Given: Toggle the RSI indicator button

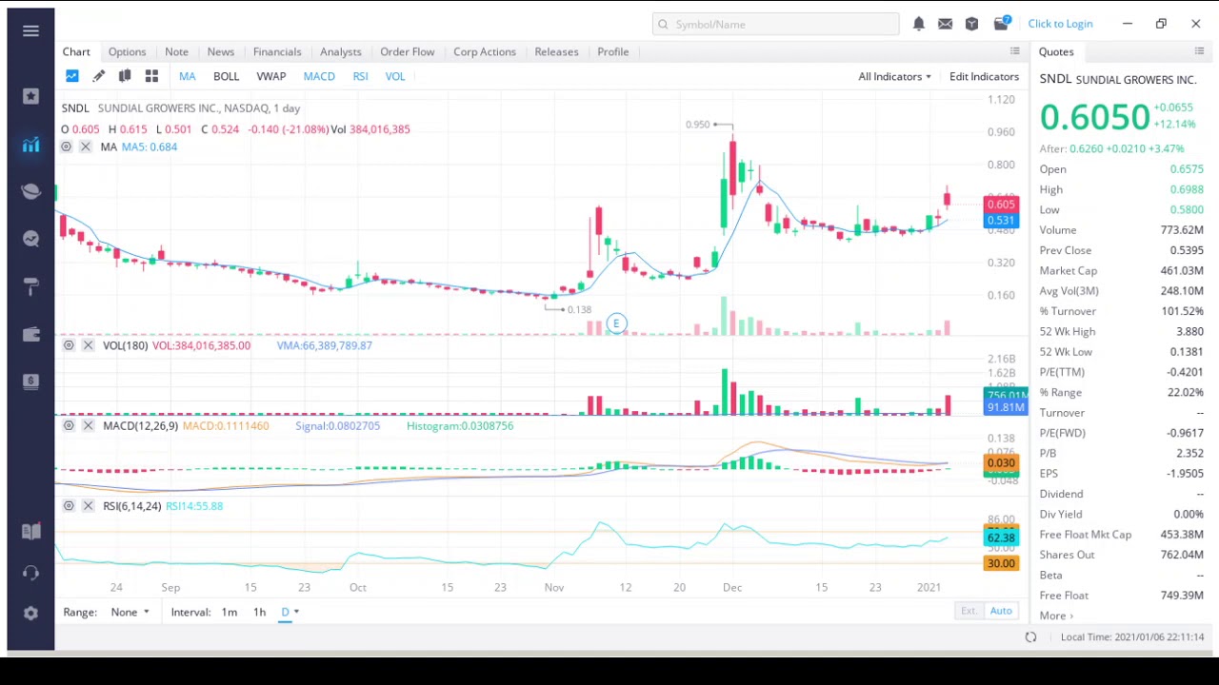Looking at the screenshot, I should click(x=360, y=76).
